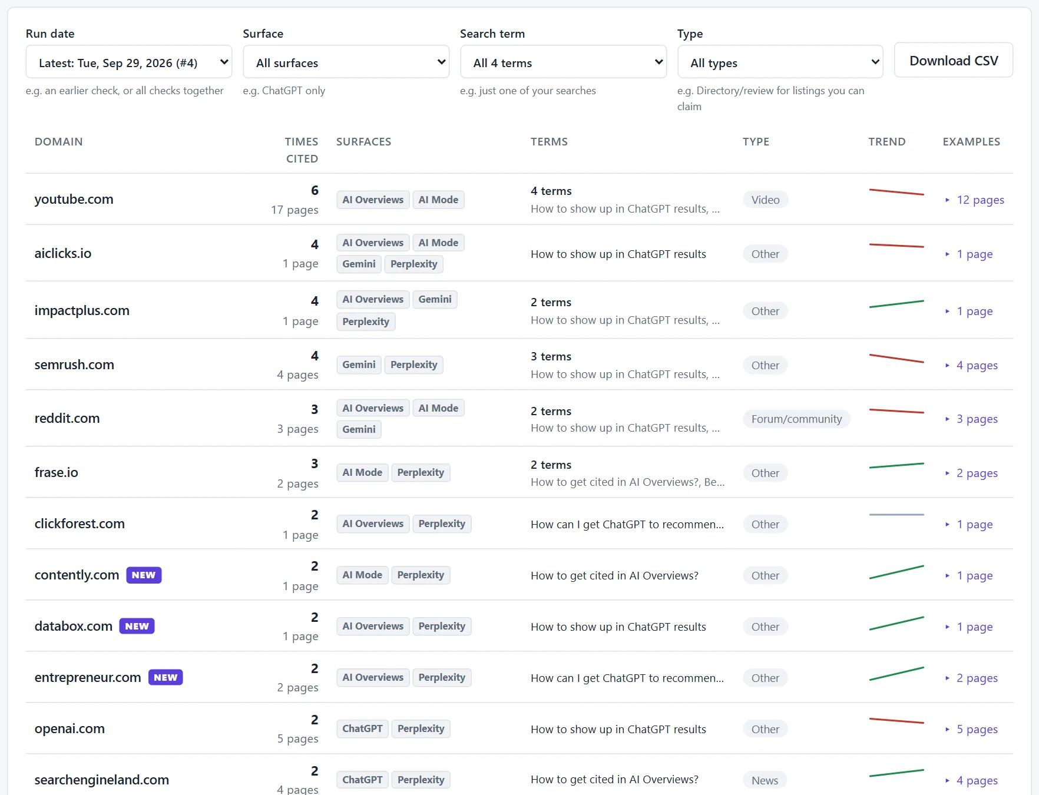
Task: Click the contently.com domain name
Action: [77, 575]
